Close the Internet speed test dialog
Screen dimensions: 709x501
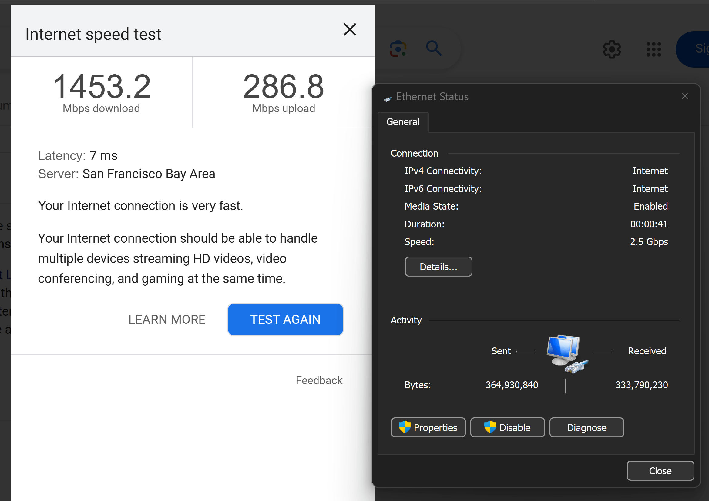350,30
